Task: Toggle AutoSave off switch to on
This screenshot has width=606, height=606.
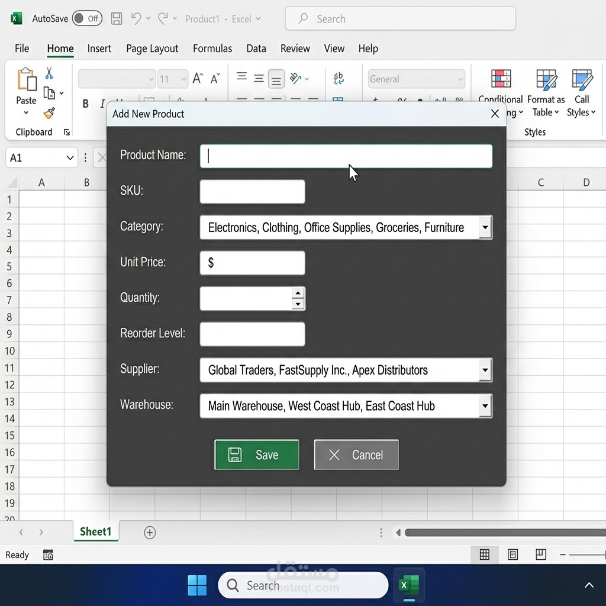Action: point(87,18)
